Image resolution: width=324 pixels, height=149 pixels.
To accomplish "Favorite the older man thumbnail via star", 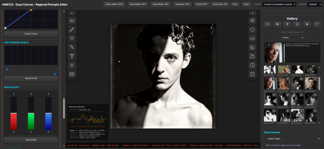I will pos(274,79).
